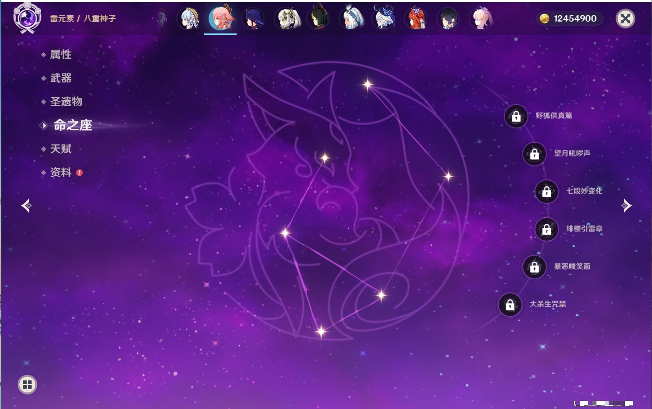Screen dimensions: 652x409
Task: Select the highlighted Yae Miko avatar
Action: (221, 18)
